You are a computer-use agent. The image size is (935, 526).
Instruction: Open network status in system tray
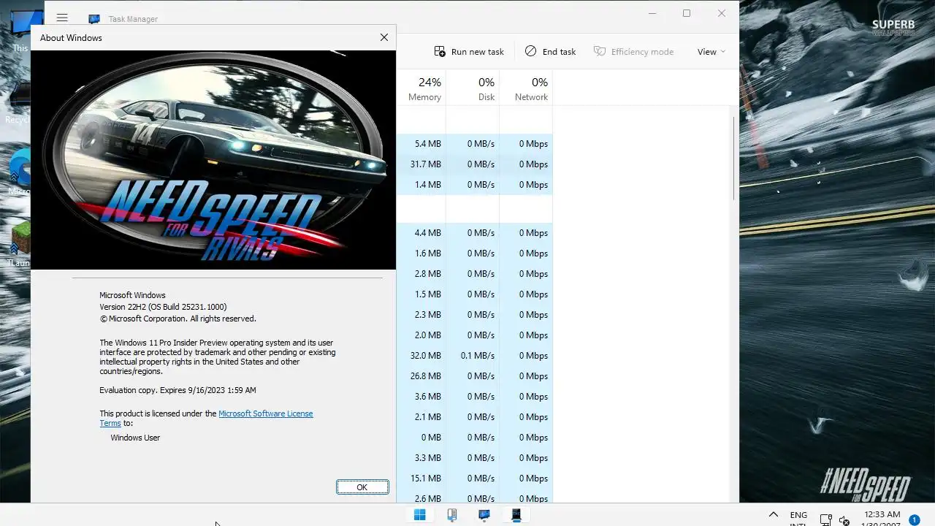click(825, 520)
